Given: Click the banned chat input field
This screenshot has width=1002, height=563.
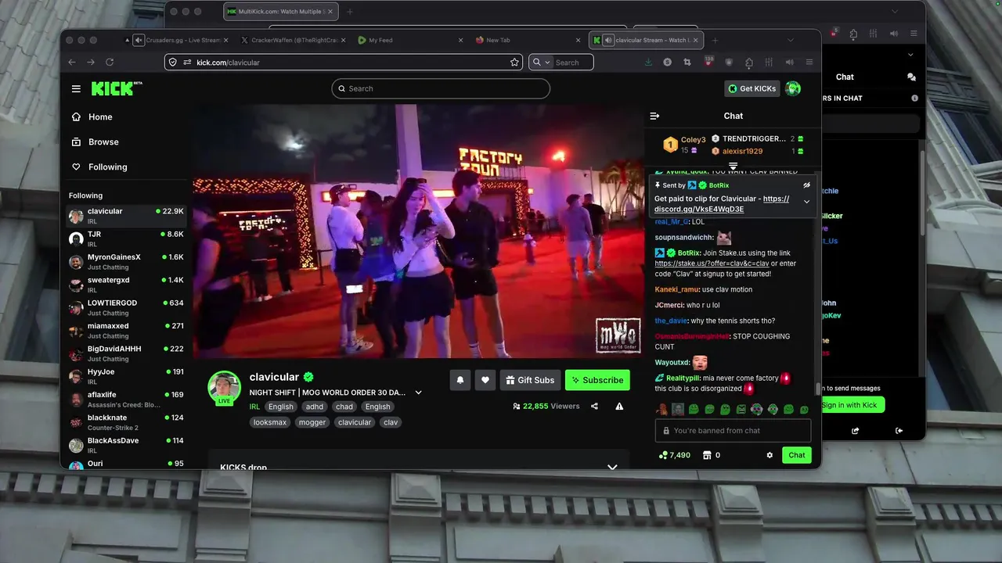Looking at the screenshot, I should click(x=733, y=431).
